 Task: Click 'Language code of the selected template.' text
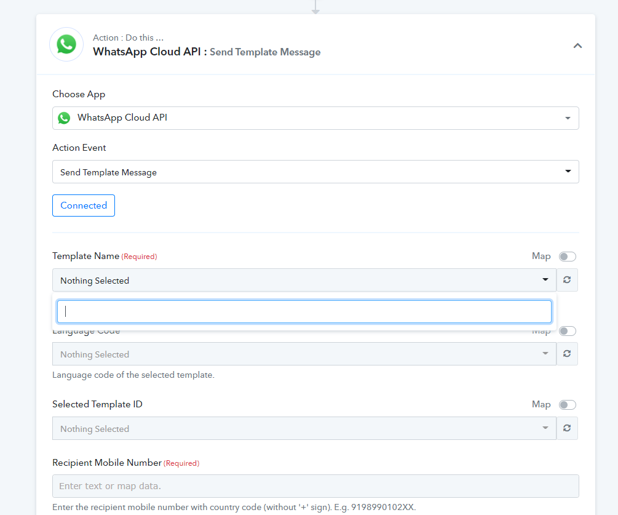point(133,375)
